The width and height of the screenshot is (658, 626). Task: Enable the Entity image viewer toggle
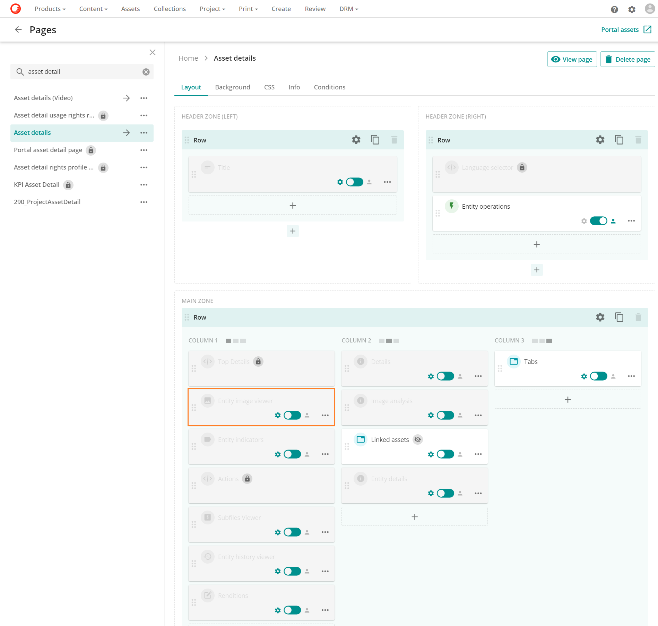tap(292, 415)
